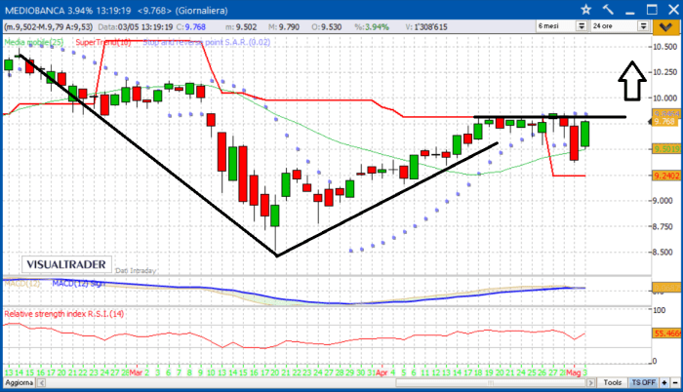683x392 pixels.
Task: Open the hammer tools icon in title bar
Action: (x=608, y=10)
